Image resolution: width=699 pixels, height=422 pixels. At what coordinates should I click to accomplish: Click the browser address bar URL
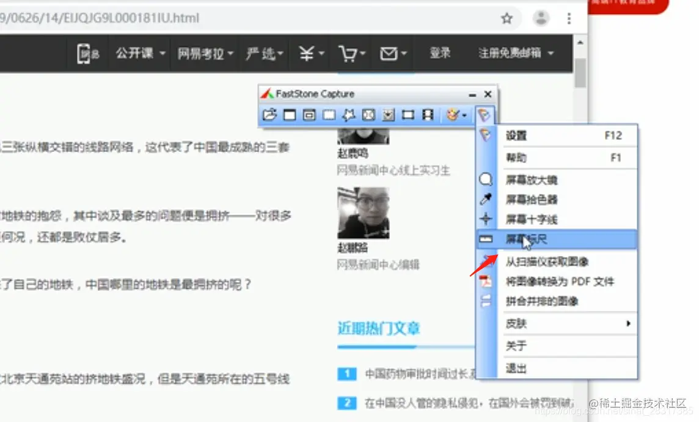pos(100,18)
